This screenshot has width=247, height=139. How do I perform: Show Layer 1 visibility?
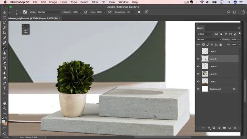pos(198,51)
